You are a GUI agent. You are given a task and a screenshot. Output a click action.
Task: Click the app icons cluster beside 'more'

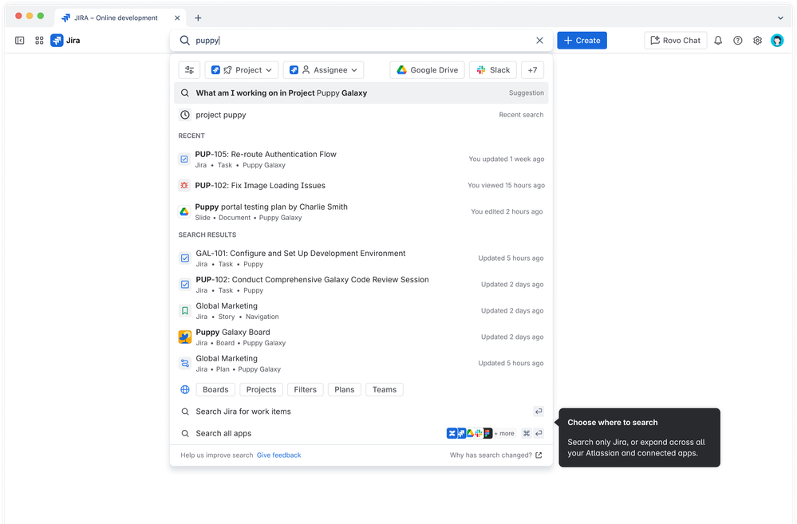[x=470, y=434]
